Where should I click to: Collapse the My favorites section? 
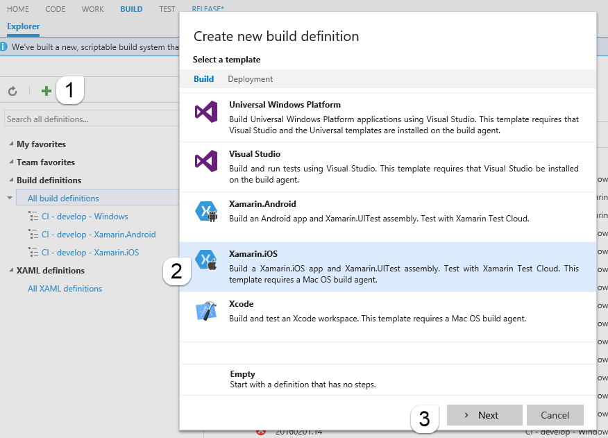coord(11,144)
